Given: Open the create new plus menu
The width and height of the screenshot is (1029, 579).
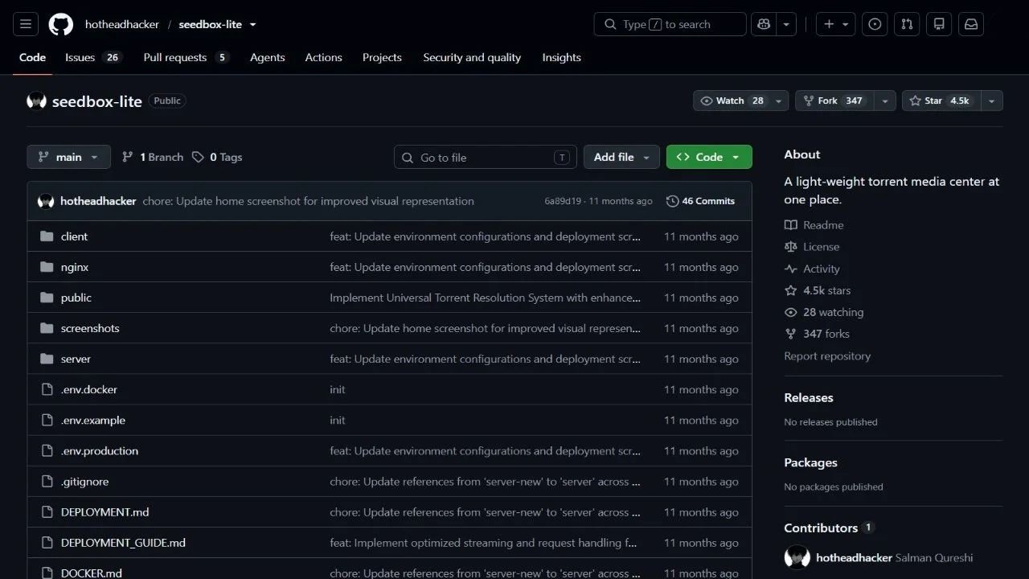Looking at the screenshot, I should (836, 24).
